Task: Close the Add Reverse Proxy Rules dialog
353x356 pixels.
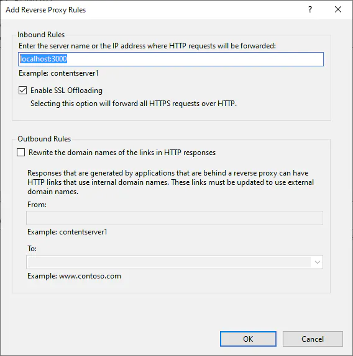Action: 338,9
